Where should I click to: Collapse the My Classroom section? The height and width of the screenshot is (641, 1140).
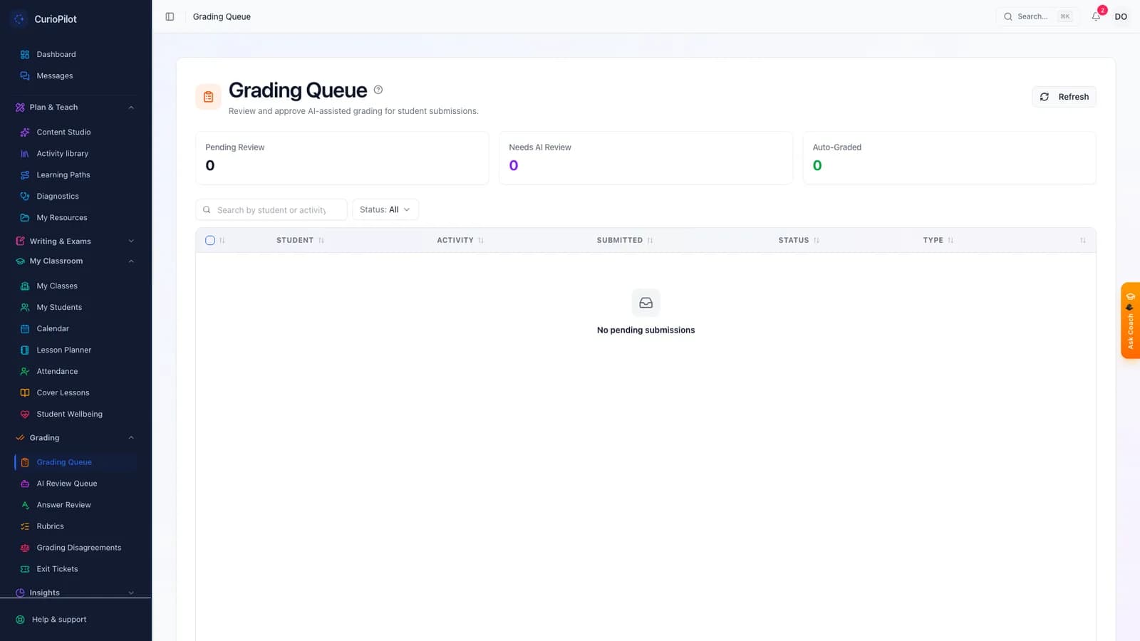pos(76,261)
